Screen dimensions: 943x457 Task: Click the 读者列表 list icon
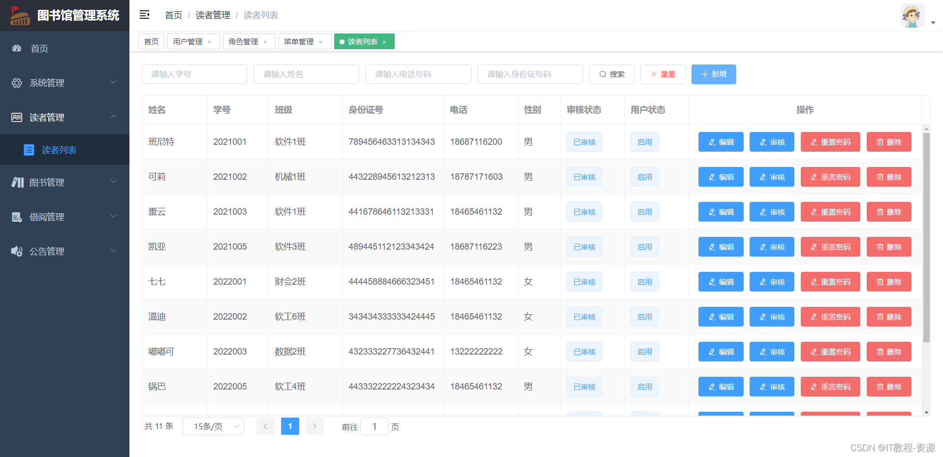[x=29, y=150]
